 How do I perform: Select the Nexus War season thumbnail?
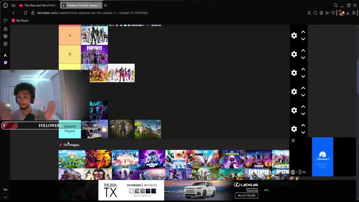(x=152, y=159)
